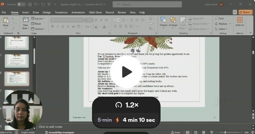
Task: Toggle the Notes pane in status bar
Action: (x=175, y=132)
